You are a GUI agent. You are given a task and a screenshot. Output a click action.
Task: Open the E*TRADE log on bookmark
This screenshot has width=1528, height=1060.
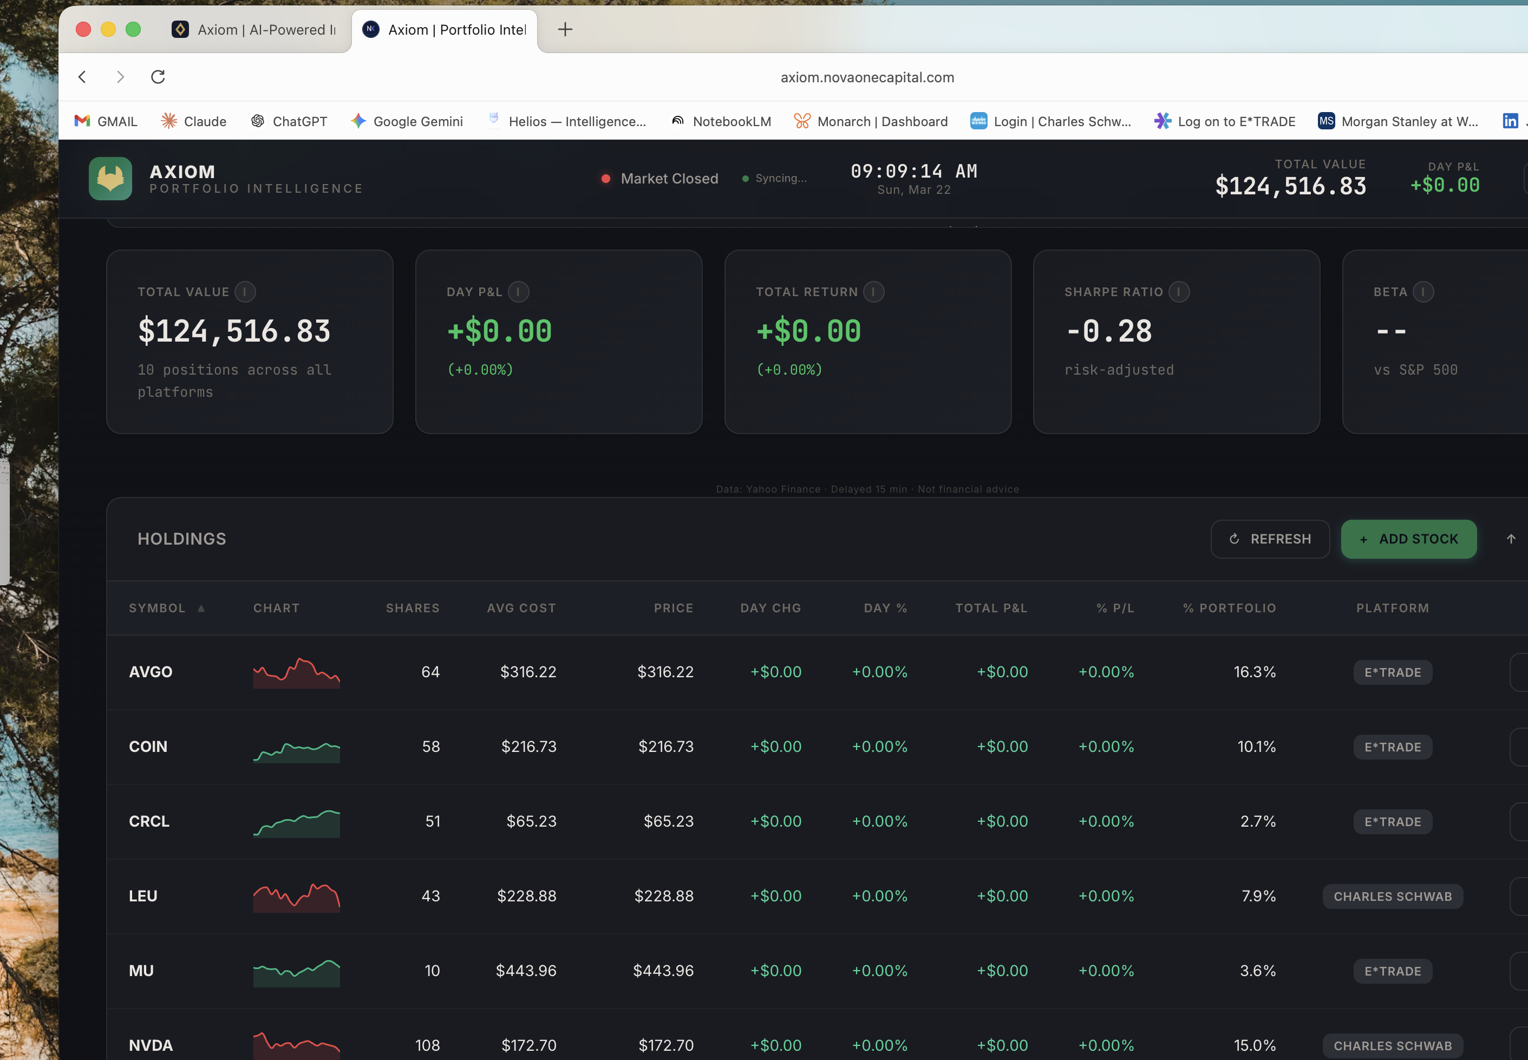point(1225,121)
